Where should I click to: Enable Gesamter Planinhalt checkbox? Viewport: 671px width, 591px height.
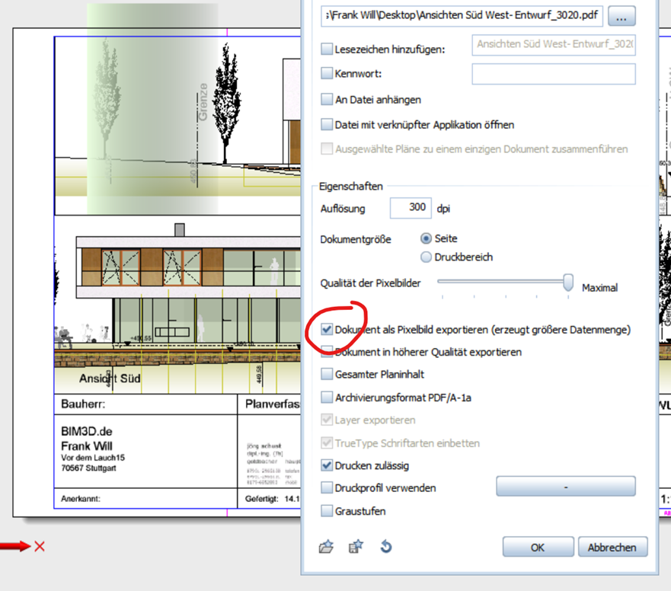coord(327,374)
